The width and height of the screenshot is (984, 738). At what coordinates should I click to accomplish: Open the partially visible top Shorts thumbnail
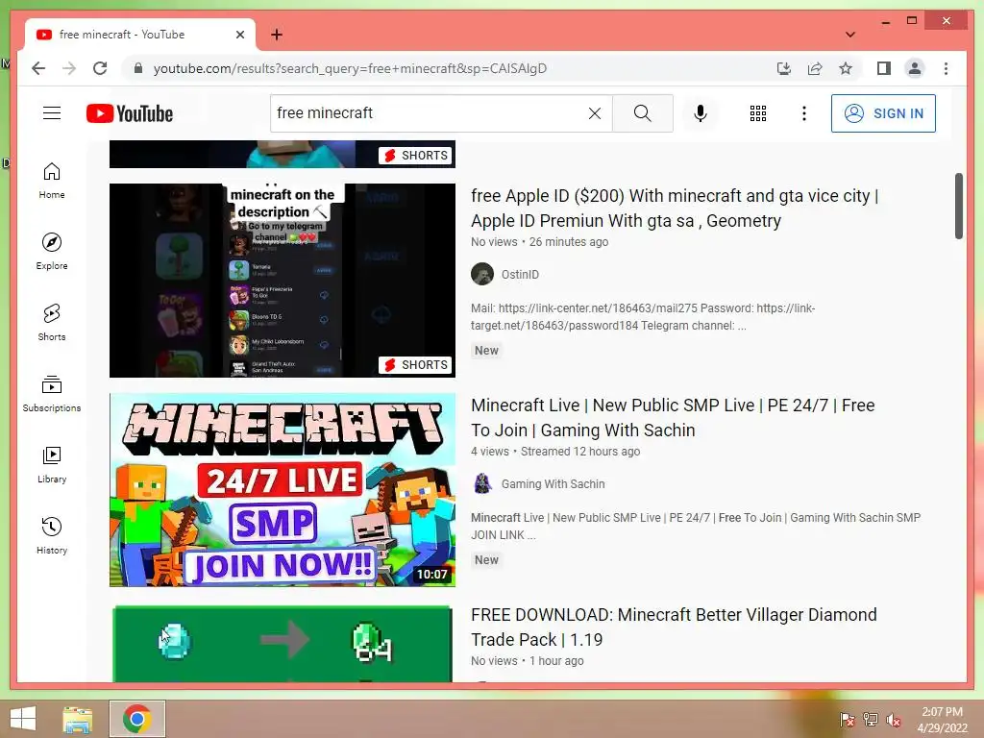(x=283, y=155)
